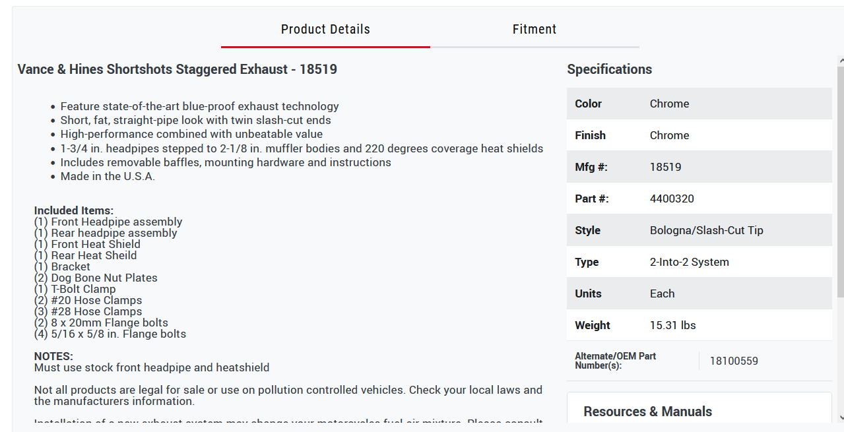The image size is (844, 432).
Task: Open the Resources & Manuals section
Action: coord(647,412)
